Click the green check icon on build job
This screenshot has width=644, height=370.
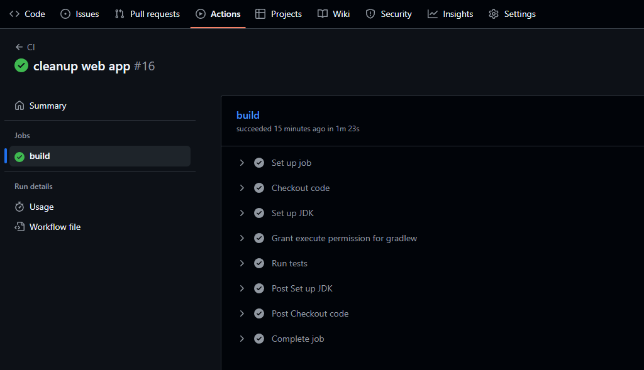(19, 156)
